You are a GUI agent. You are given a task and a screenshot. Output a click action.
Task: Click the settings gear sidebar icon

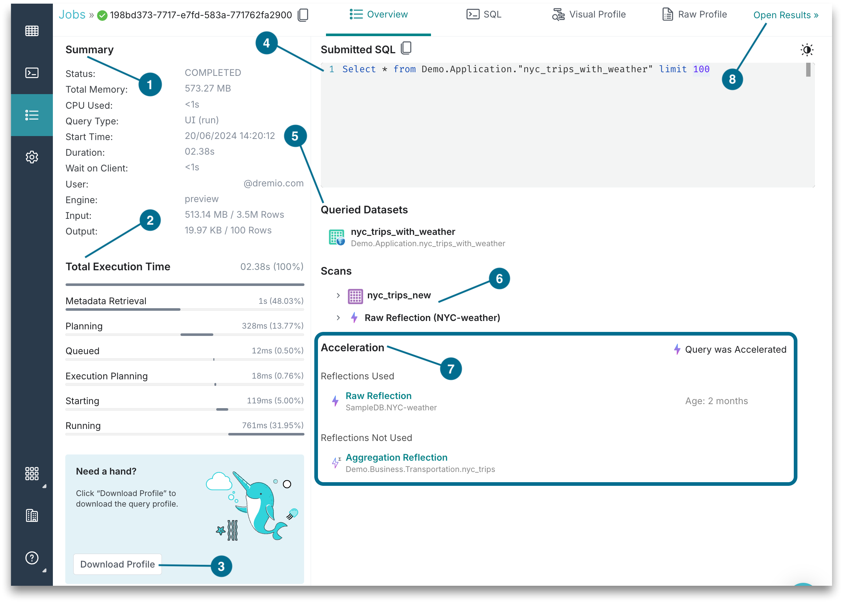coord(31,157)
